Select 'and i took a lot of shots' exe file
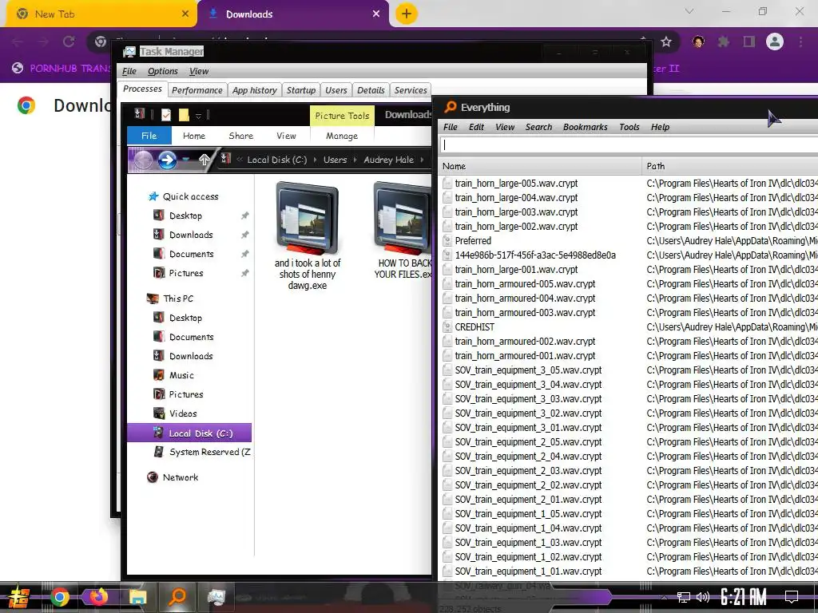818x613 pixels. (308, 235)
